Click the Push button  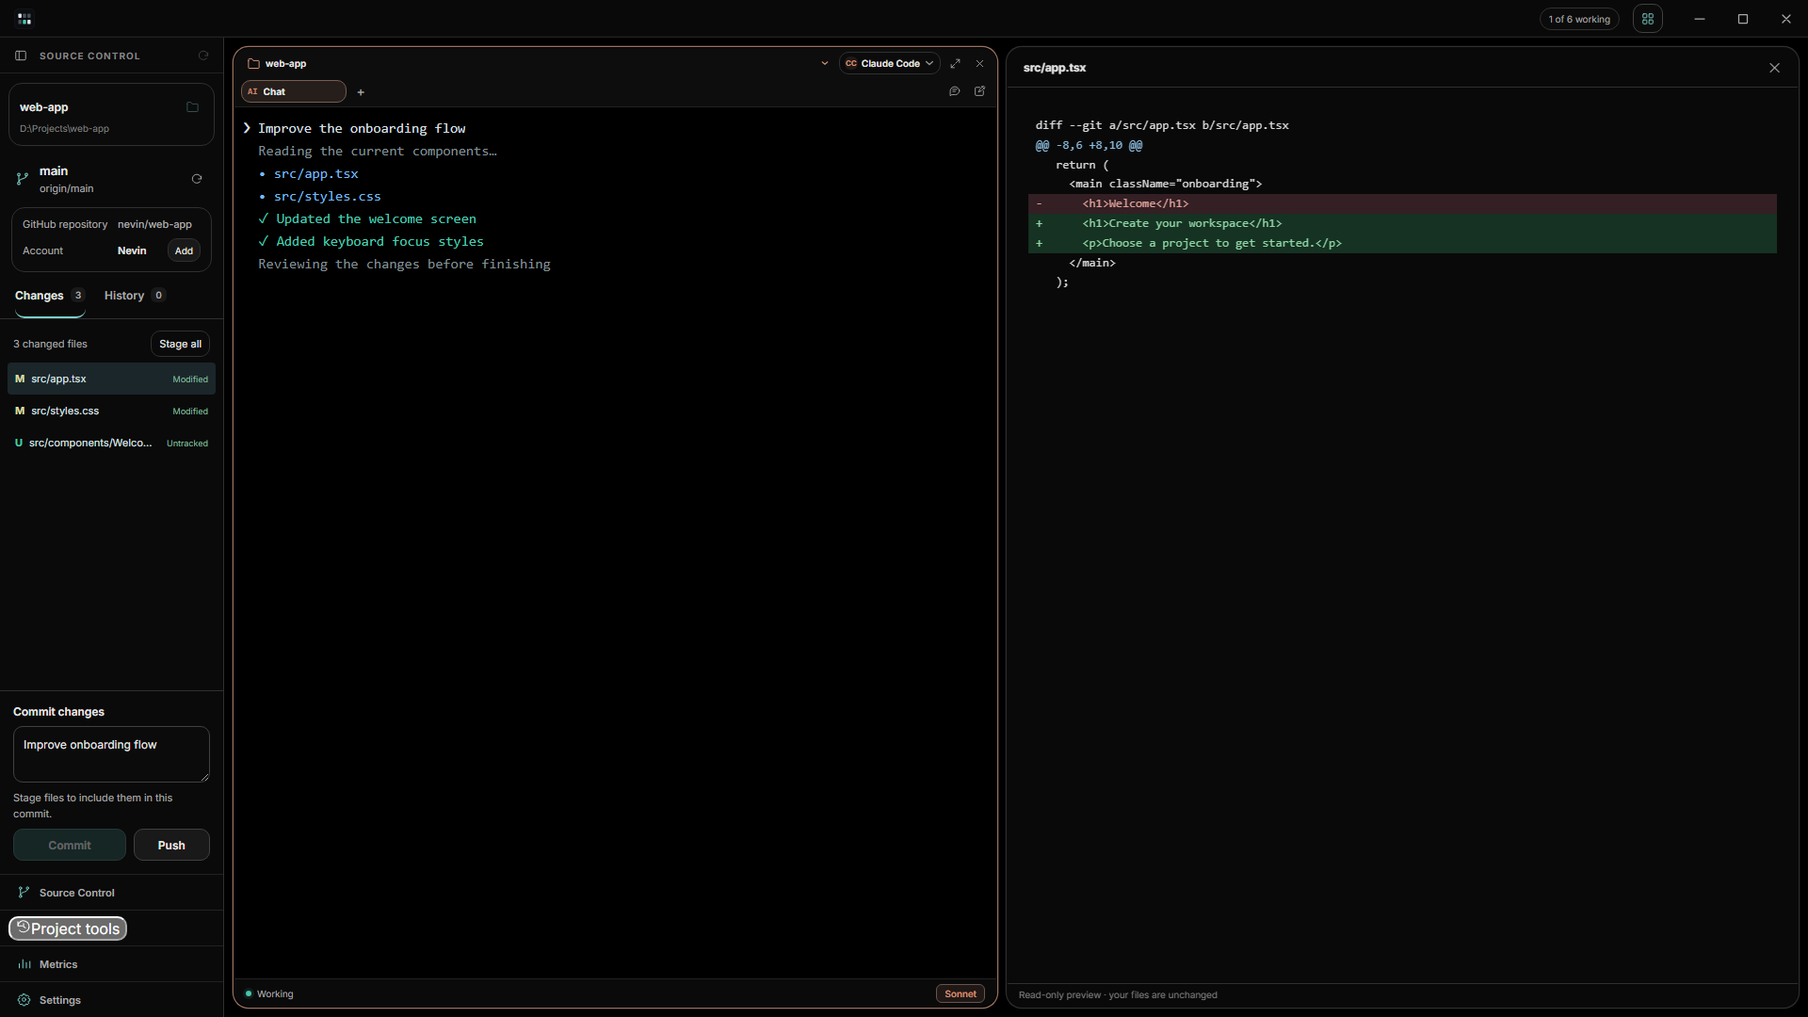(171, 845)
